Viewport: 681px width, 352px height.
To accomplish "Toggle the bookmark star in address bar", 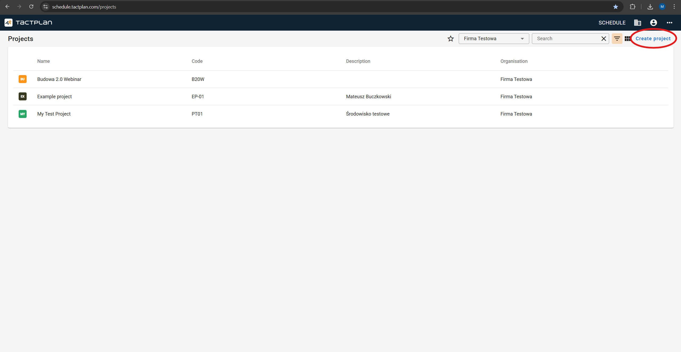I will click(616, 7).
